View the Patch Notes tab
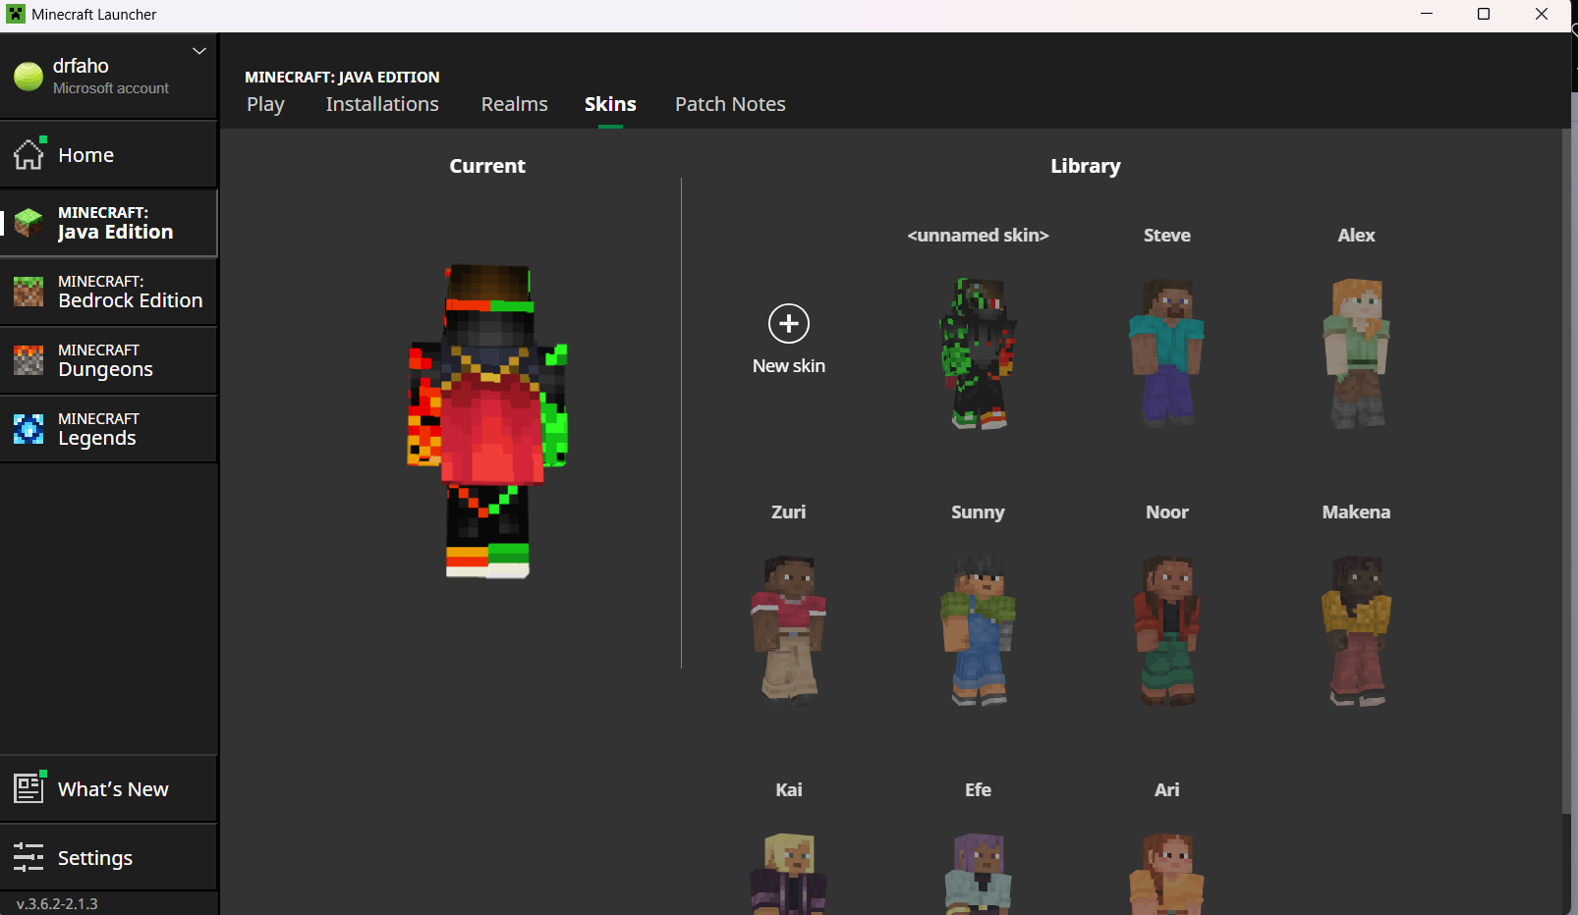This screenshot has width=1578, height=915. [x=730, y=104]
